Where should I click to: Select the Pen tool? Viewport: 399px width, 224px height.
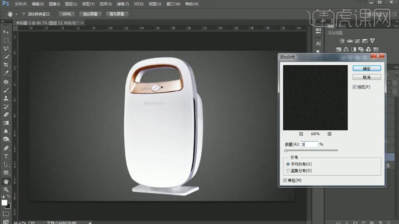(x=6, y=148)
